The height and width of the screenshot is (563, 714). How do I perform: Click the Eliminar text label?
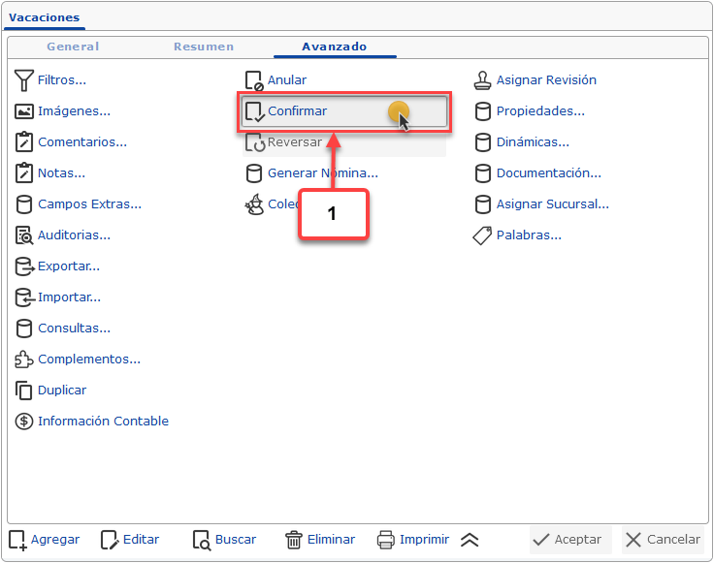pyautogui.click(x=331, y=540)
